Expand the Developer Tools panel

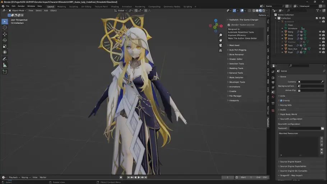pos(237,82)
